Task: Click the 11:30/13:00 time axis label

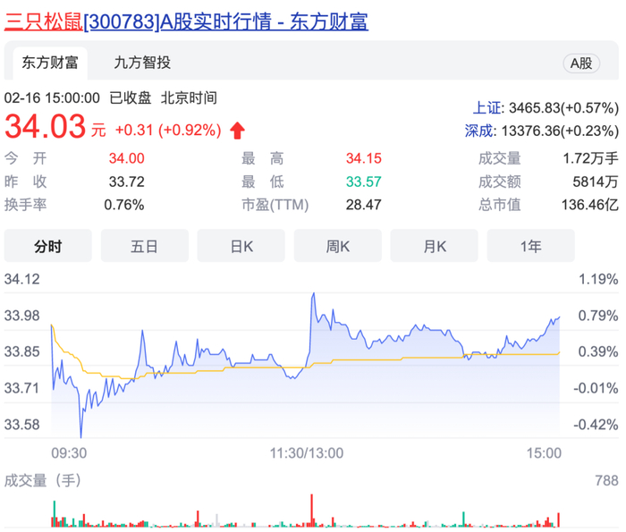Action: coord(307,453)
